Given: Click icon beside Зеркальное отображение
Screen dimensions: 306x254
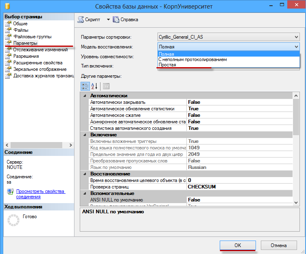Looking at the screenshot, I should pyautogui.click(x=8, y=69).
